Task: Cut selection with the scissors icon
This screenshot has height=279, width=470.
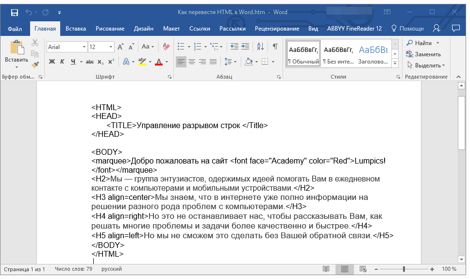Action: pyautogui.click(x=35, y=43)
